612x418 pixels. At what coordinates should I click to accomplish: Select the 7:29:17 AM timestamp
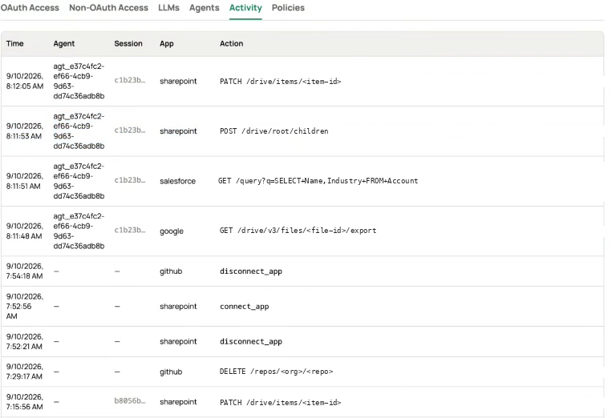pos(24,372)
